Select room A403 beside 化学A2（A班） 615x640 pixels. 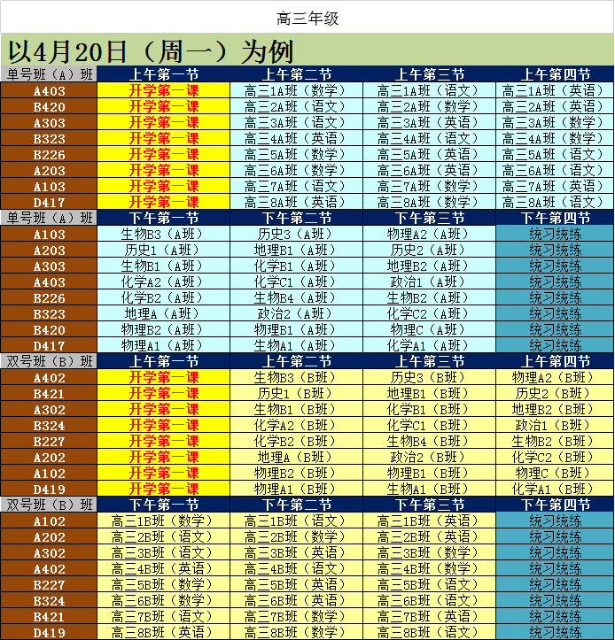(49, 281)
